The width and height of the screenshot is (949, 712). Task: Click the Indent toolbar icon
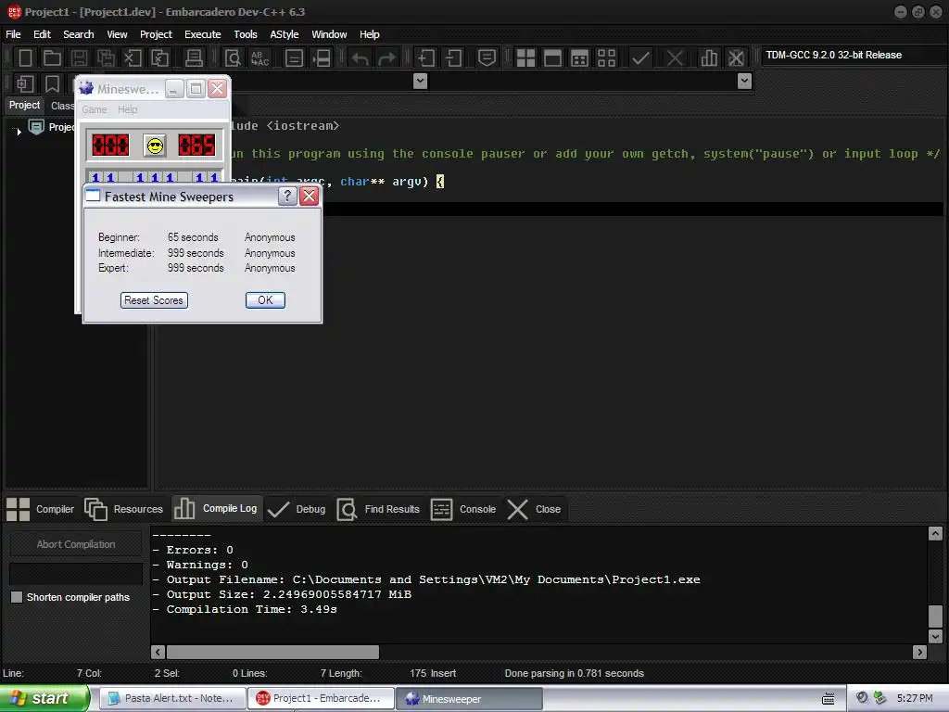[x=426, y=58]
